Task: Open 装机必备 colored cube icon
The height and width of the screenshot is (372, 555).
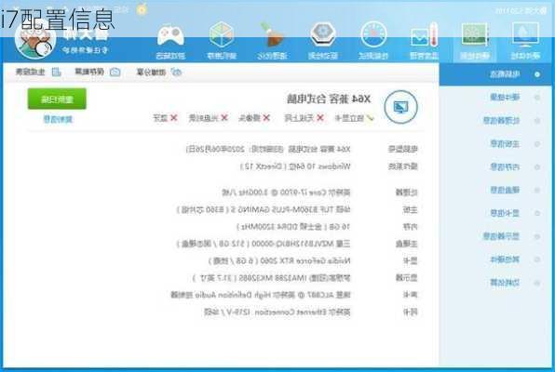Action: coord(222,34)
